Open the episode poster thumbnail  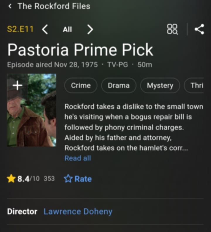pos(32,110)
